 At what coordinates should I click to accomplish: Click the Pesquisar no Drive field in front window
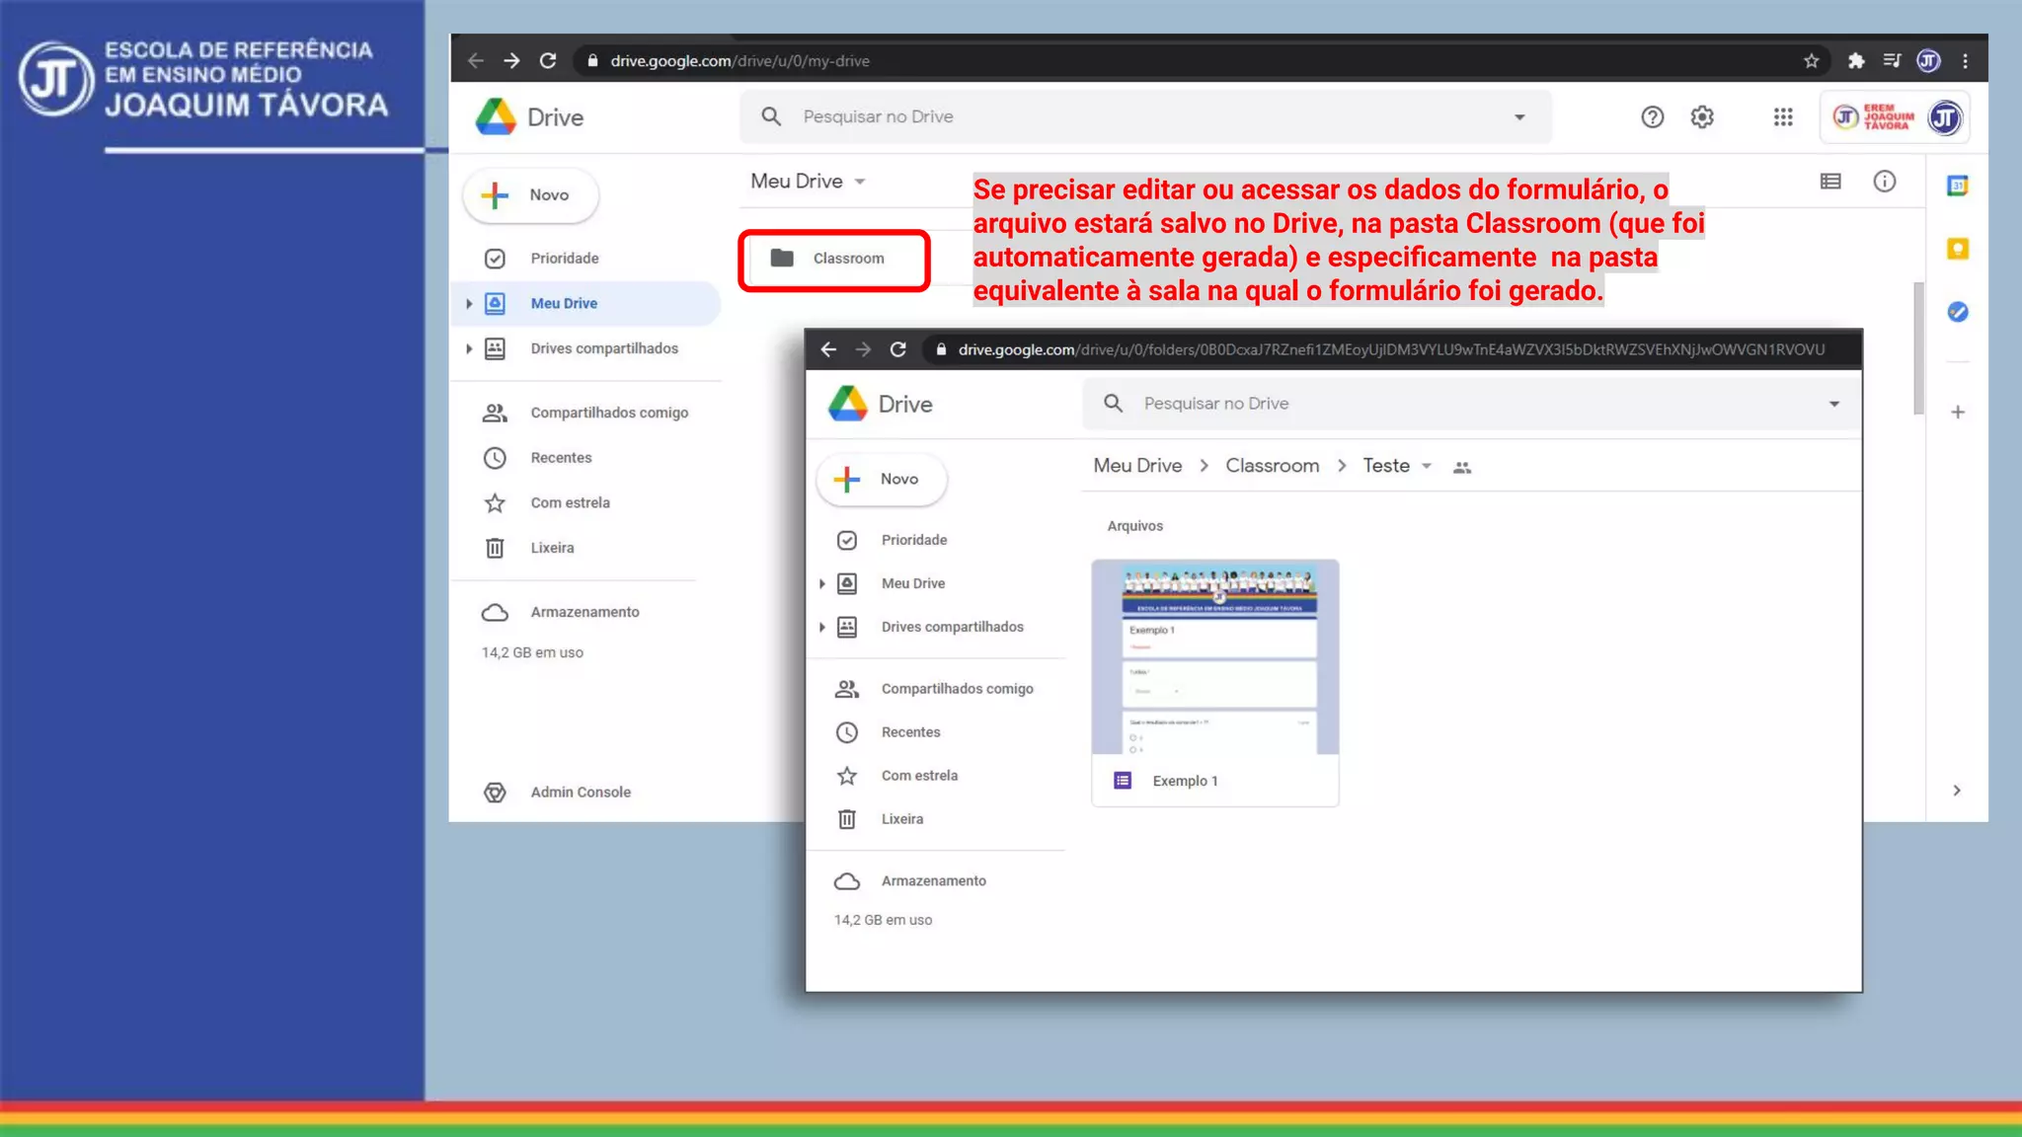coord(1471,404)
